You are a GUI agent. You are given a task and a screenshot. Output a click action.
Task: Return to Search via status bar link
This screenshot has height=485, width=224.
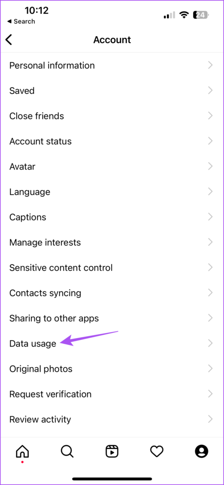coord(21,21)
